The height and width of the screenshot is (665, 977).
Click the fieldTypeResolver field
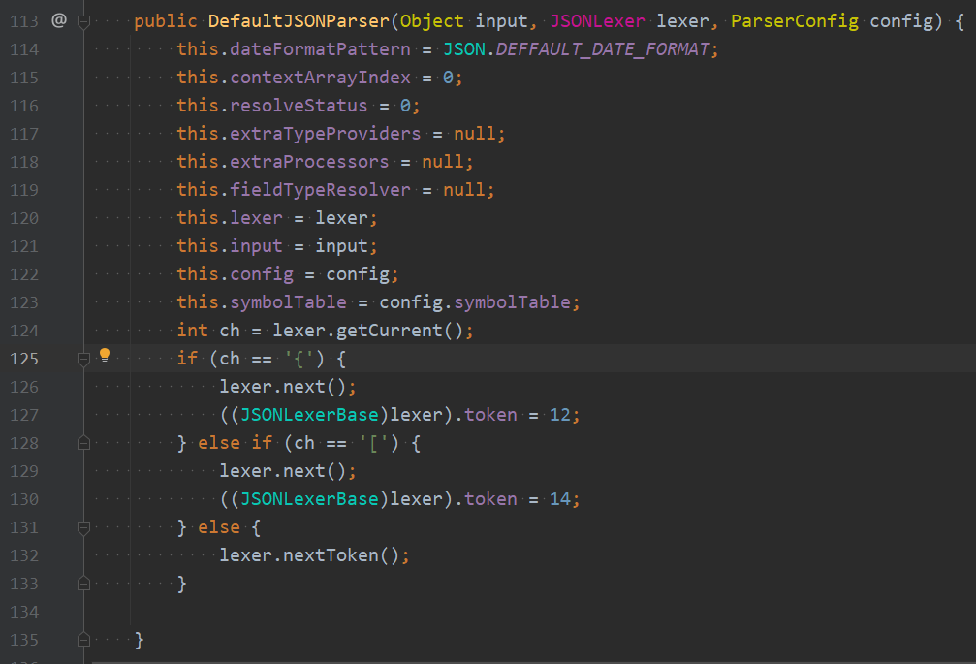click(320, 189)
